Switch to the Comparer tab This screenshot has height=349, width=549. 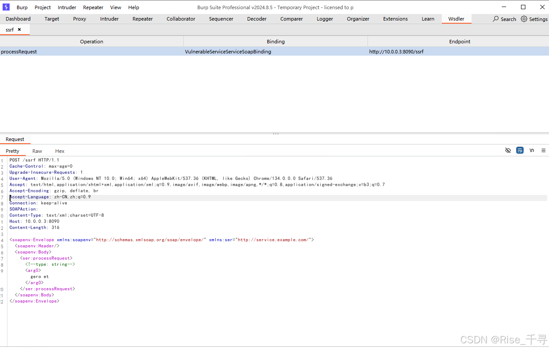coord(291,19)
